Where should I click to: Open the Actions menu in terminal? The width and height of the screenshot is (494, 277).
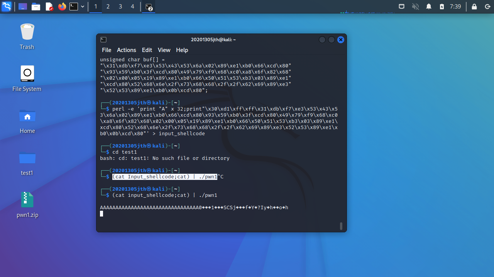click(x=127, y=50)
